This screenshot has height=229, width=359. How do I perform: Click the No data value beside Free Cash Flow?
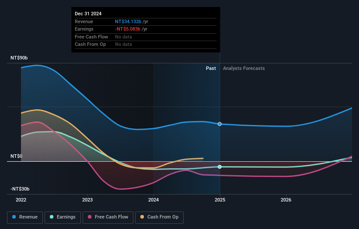[123, 37]
